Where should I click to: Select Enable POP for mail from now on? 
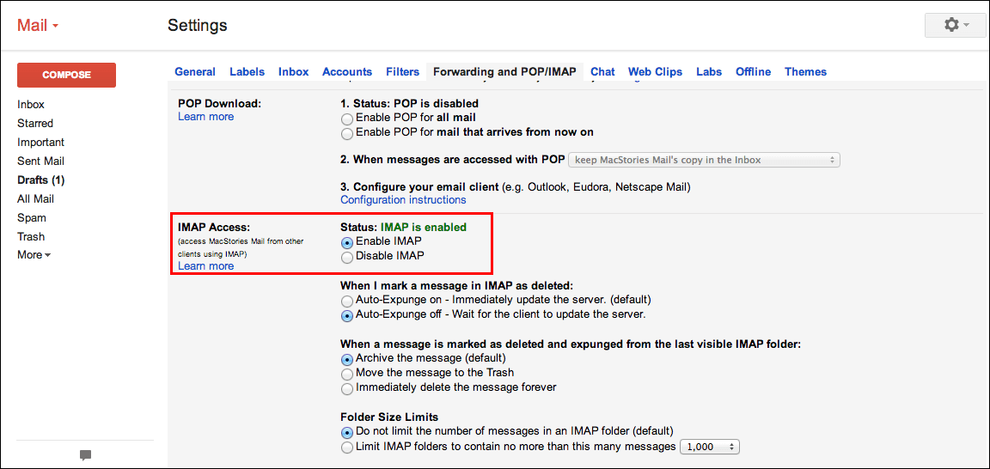346,133
